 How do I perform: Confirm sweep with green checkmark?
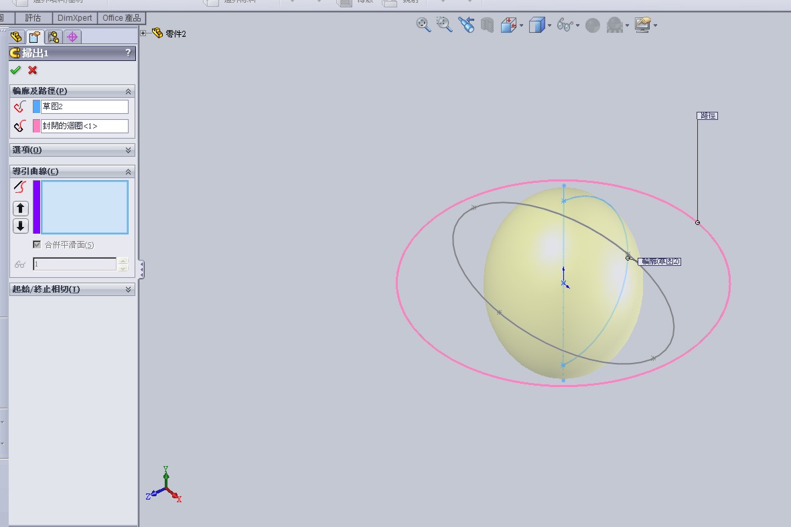15,70
